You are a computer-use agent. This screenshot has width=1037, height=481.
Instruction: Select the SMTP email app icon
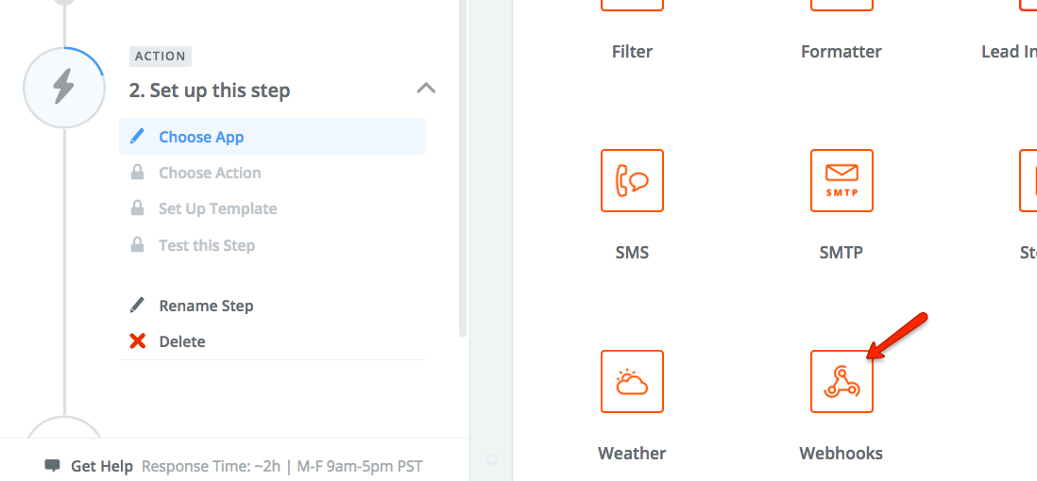pyautogui.click(x=841, y=180)
